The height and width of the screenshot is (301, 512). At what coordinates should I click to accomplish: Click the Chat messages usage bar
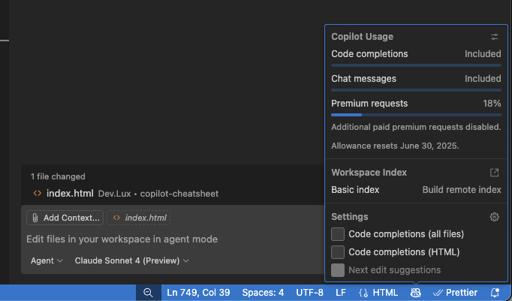[x=416, y=90]
